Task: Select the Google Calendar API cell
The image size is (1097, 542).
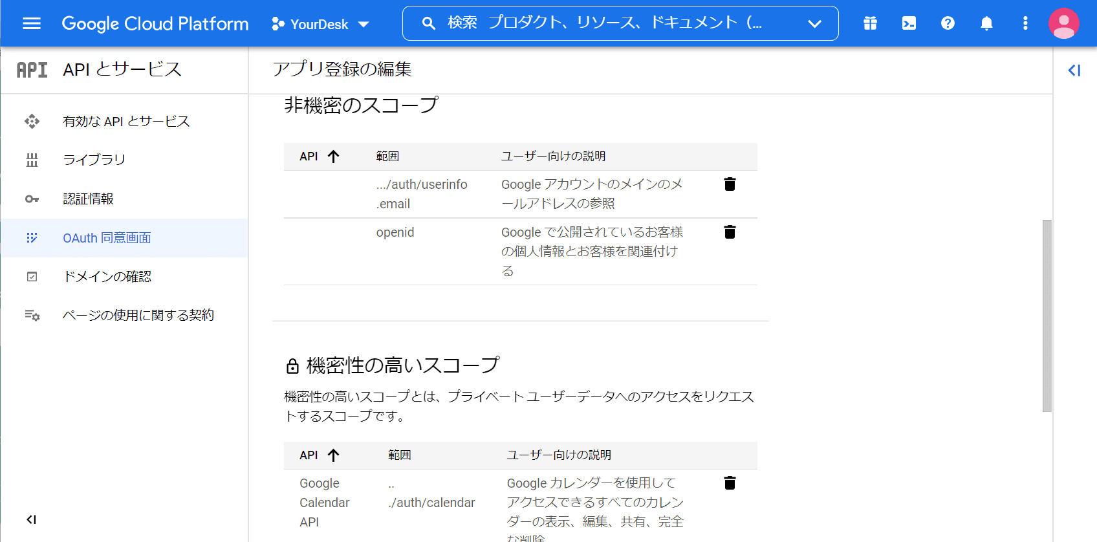Action: coord(325,503)
